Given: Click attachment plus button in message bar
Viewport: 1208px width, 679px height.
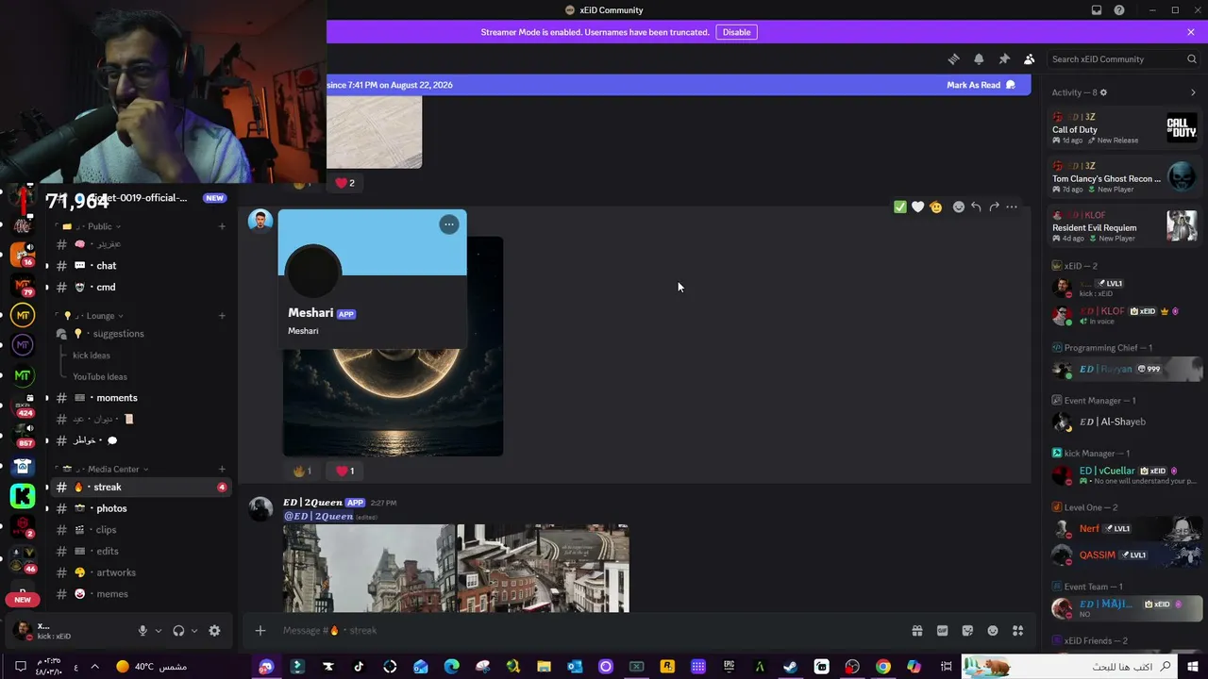Looking at the screenshot, I should tap(260, 631).
